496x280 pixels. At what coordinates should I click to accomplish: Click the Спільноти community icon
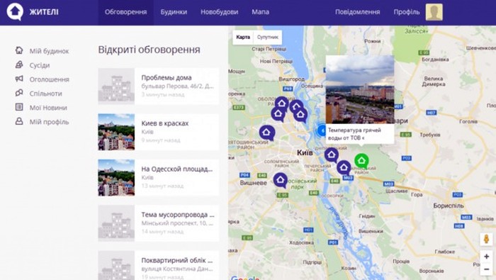(x=19, y=93)
